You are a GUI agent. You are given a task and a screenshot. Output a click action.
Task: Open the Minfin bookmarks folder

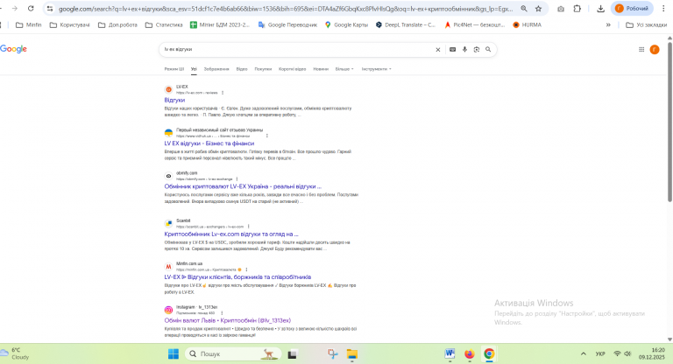[29, 24]
